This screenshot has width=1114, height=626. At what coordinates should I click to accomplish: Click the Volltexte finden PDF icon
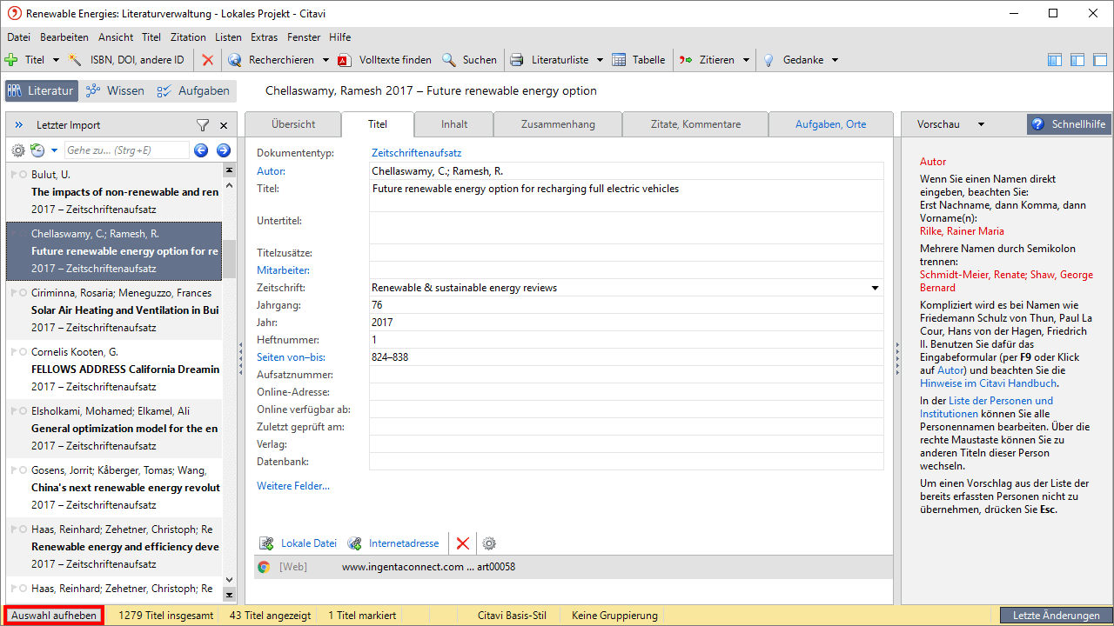tap(345, 60)
